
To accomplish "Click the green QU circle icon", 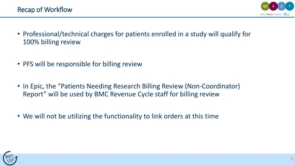I will click(x=265, y=6).
